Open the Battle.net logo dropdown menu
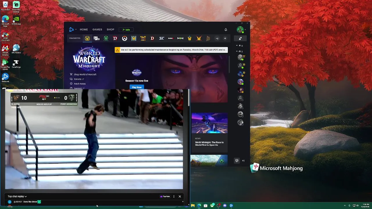 pyautogui.click(x=73, y=29)
